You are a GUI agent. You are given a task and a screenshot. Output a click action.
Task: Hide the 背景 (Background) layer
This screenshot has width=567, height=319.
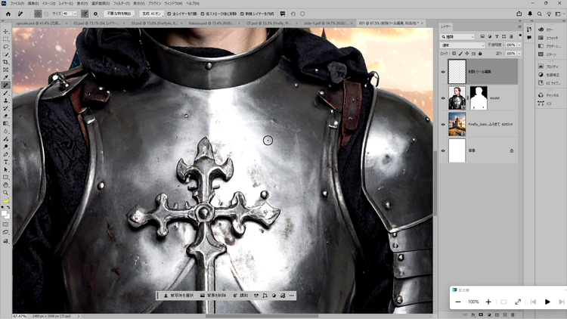point(443,150)
